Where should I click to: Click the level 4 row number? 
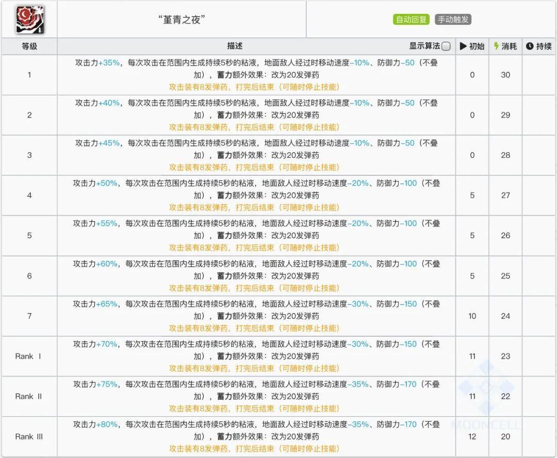[29, 195]
